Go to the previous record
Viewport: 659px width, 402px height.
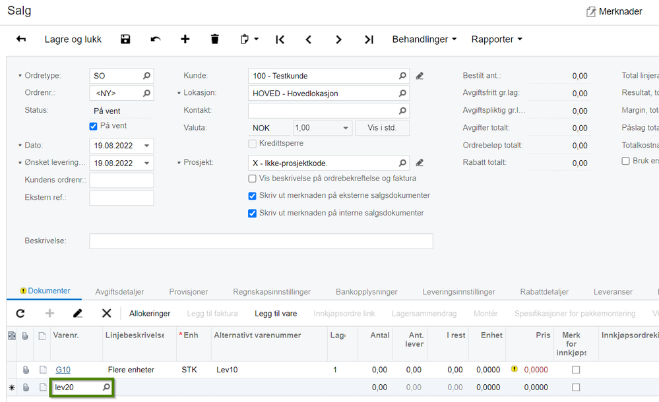(x=309, y=40)
